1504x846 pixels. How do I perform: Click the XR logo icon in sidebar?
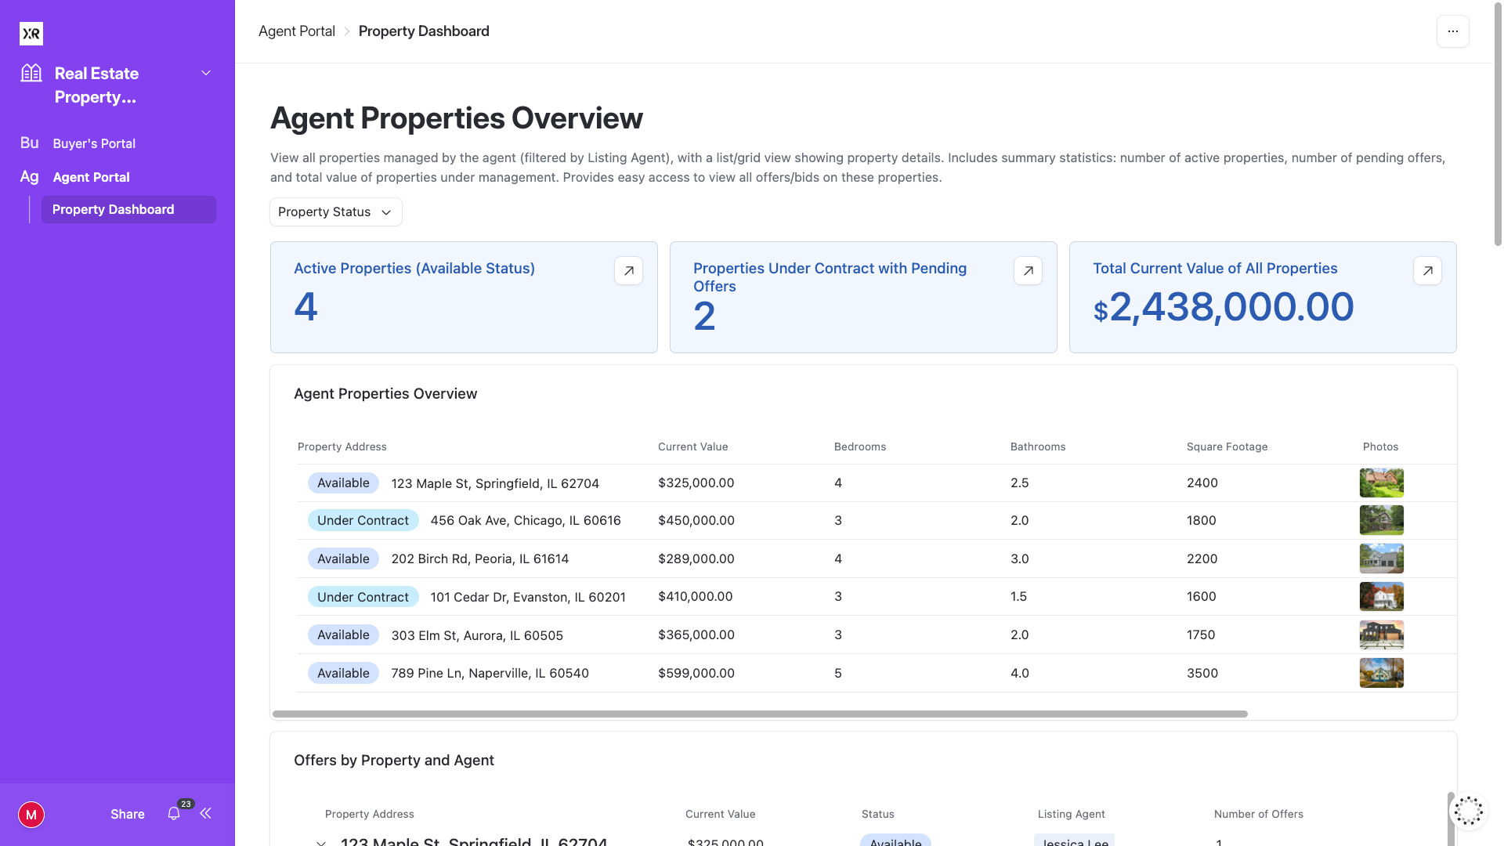tap(31, 34)
